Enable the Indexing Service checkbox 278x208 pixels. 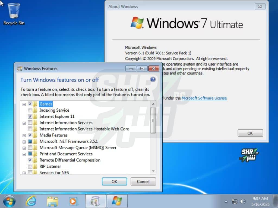30,110
